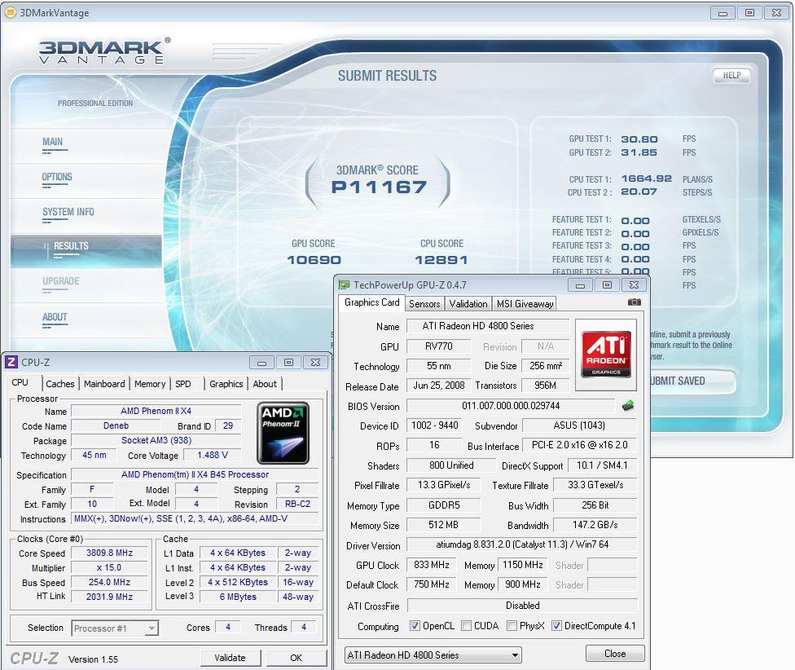The image size is (795, 670).
Task: Click the Subvendor value ASUS (1043)
Action: coord(579,425)
